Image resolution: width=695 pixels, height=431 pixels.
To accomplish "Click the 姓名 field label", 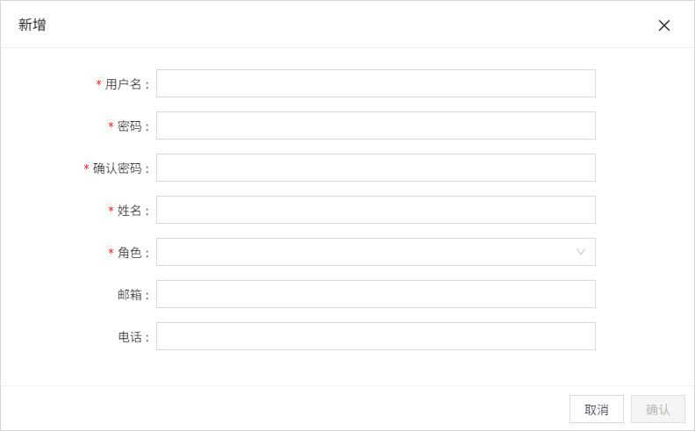I will (130, 211).
